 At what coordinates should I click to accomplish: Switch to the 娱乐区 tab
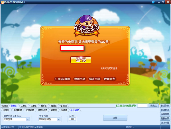pyautogui.click(x=44, y=106)
